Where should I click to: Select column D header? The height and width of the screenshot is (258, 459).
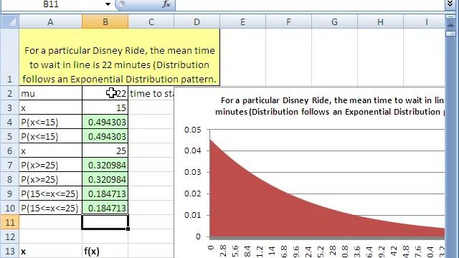[x=197, y=22]
